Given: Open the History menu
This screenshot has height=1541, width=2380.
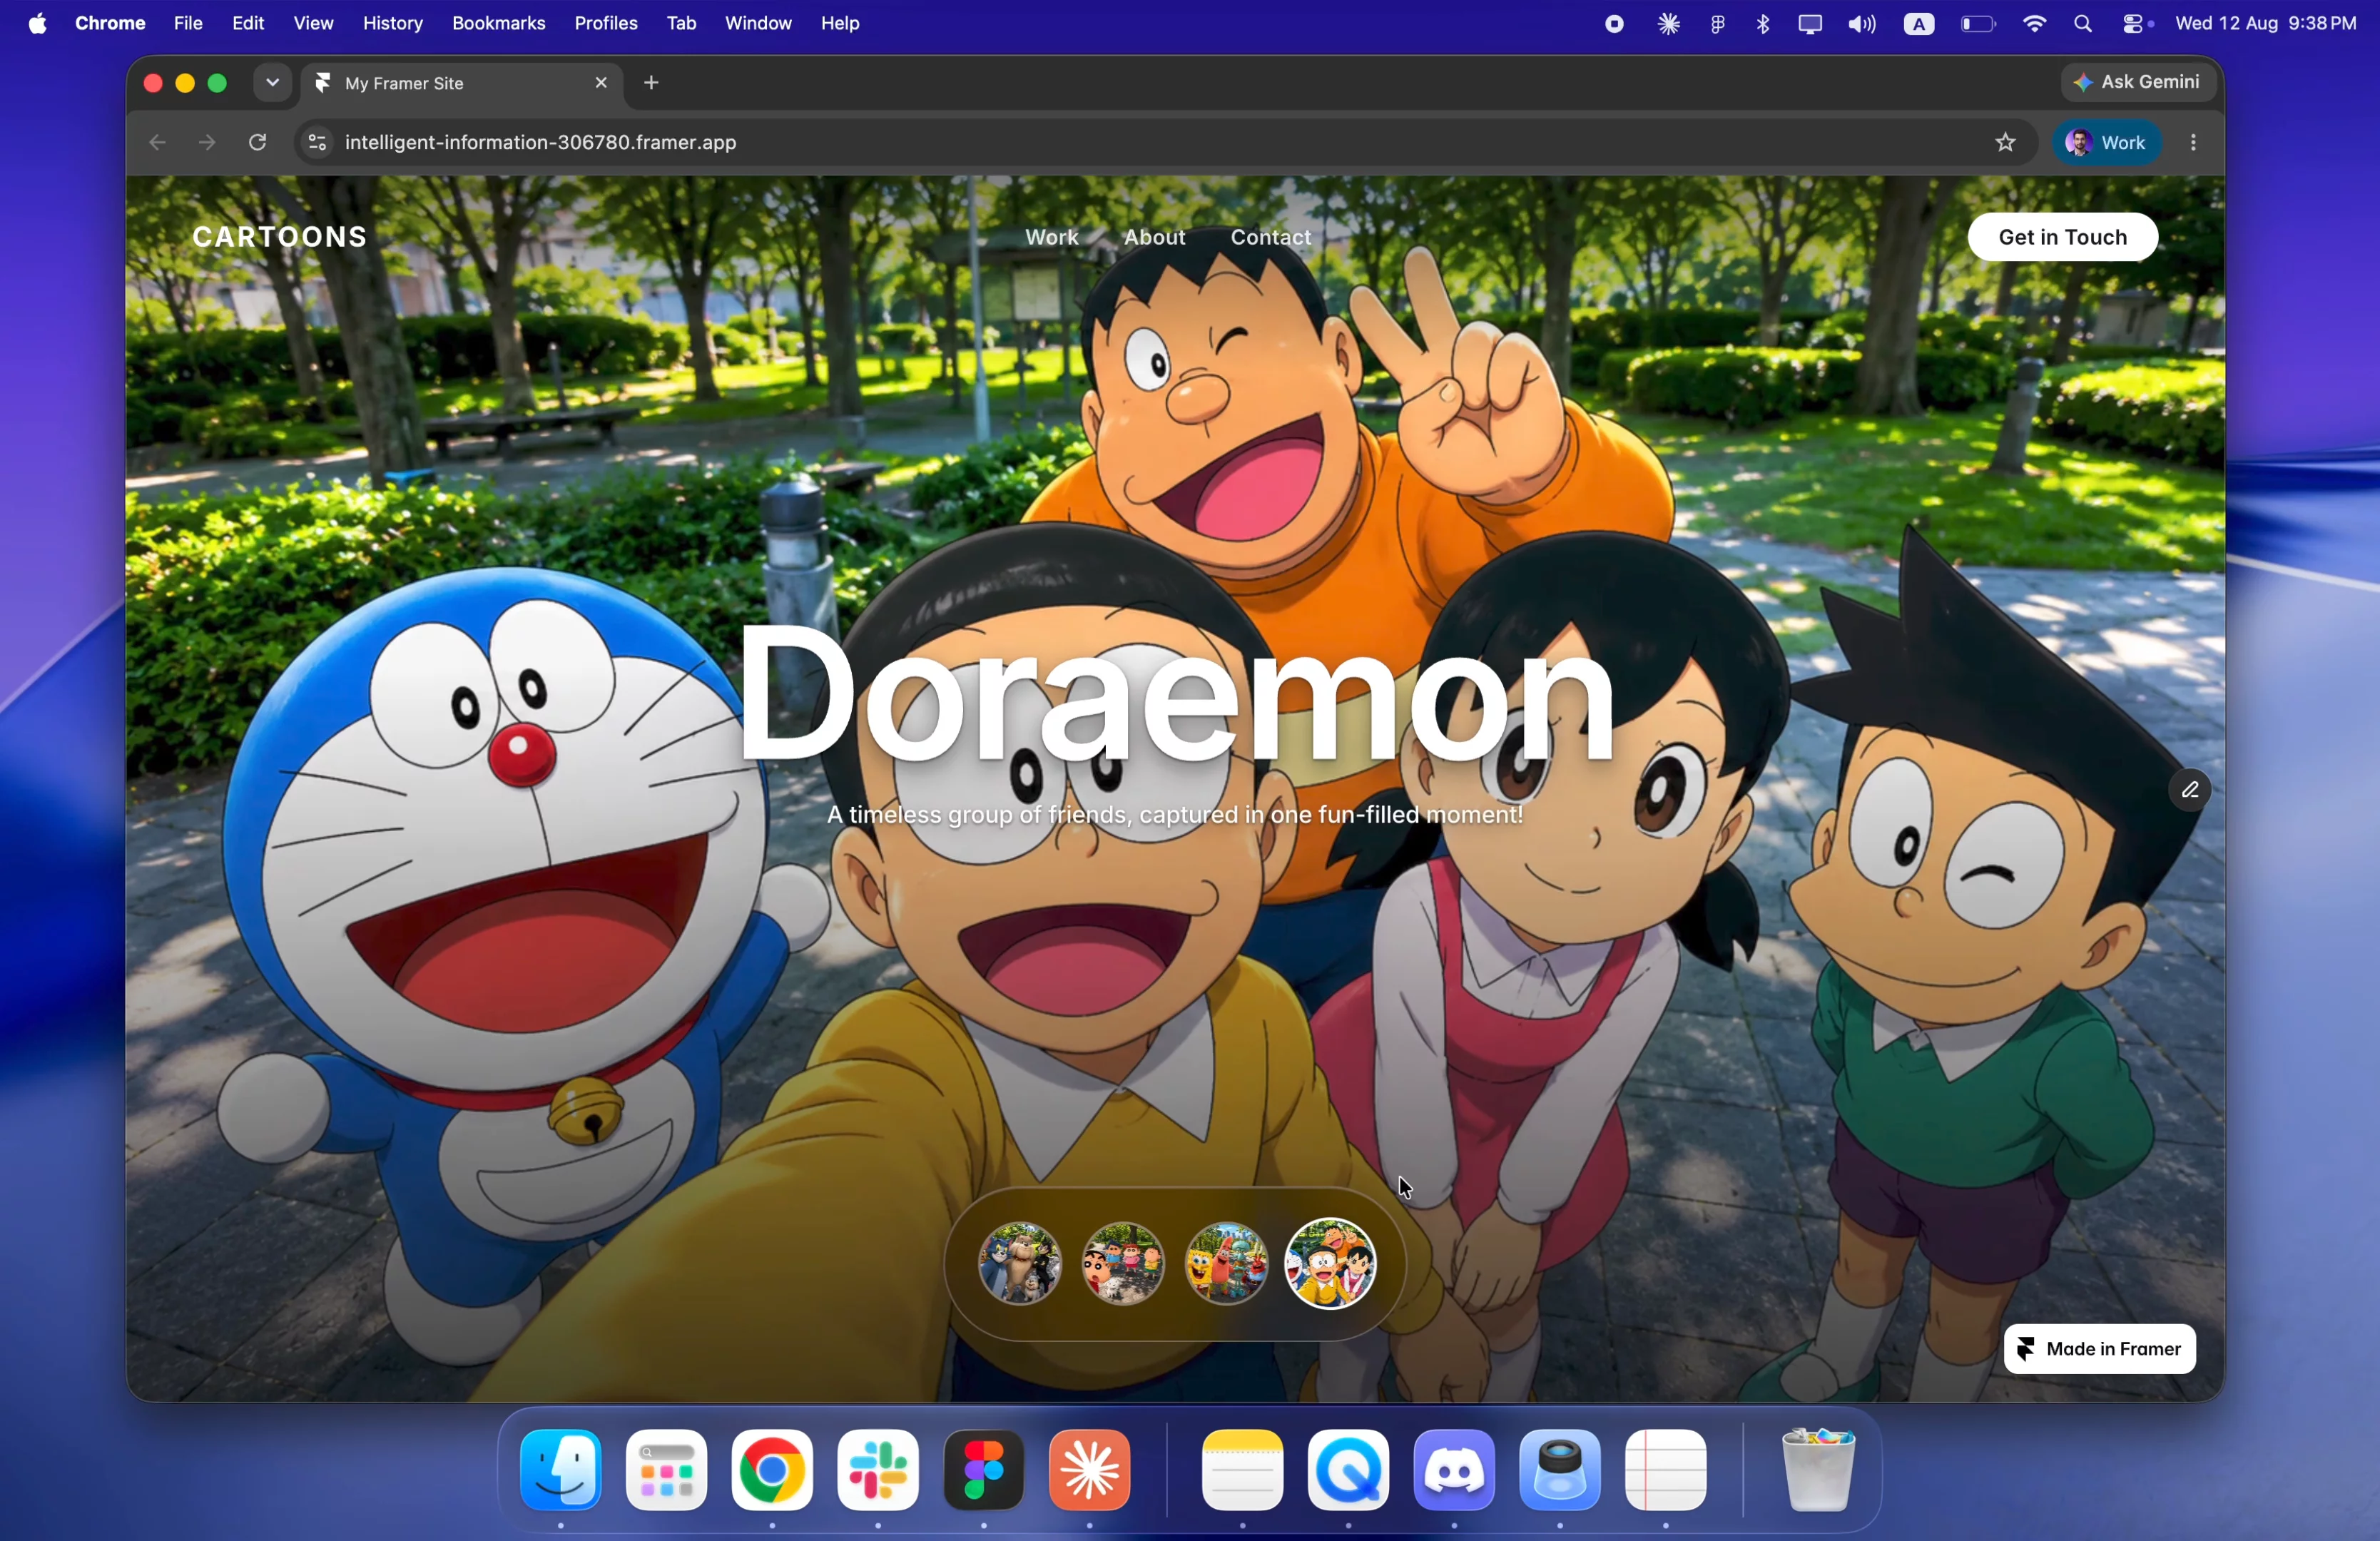Looking at the screenshot, I should (x=393, y=23).
